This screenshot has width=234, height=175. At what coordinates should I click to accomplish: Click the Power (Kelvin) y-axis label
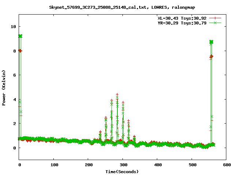pyautogui.click(x=4, y=87)
